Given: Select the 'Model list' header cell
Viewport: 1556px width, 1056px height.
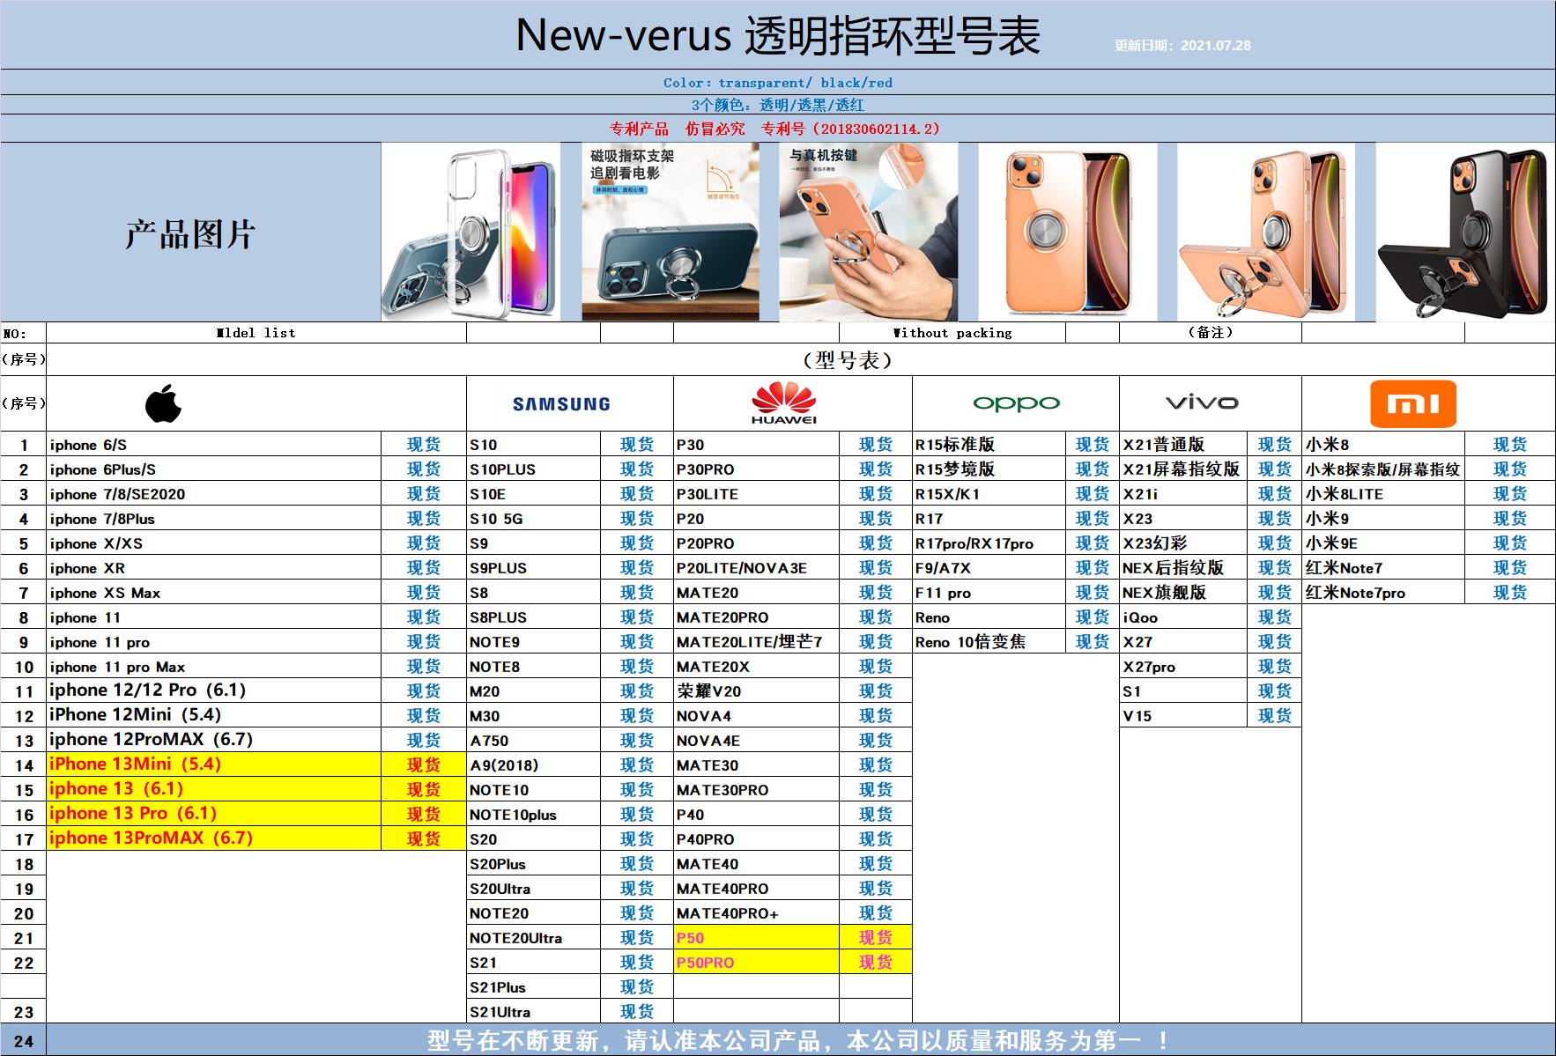Looking at the screenshot, I should (256, 332).
